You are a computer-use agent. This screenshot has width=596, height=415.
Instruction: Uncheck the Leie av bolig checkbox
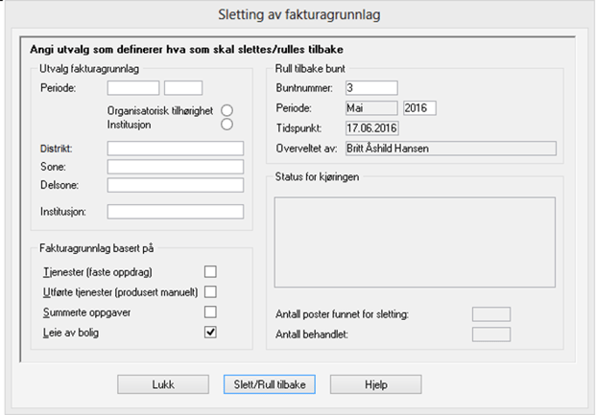pyautogui.click(x=210, y=333)
